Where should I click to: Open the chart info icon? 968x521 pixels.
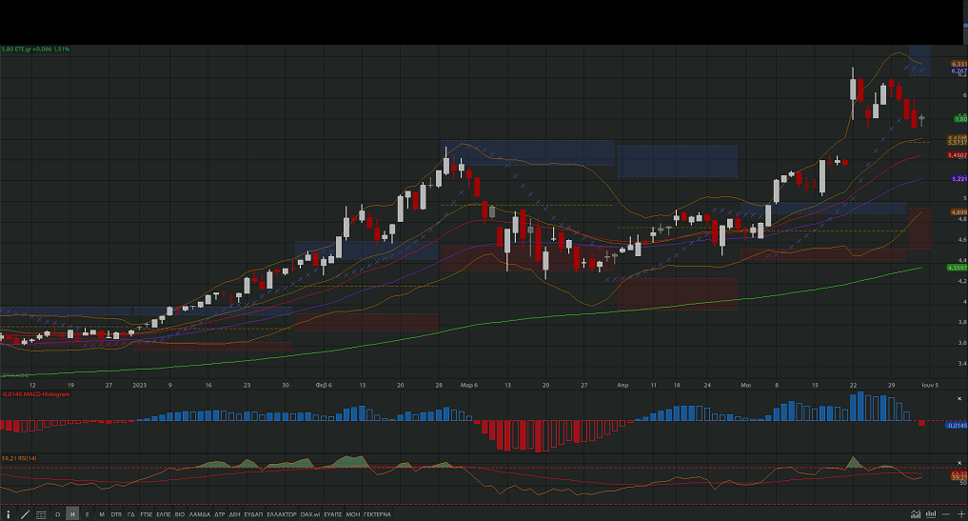[x=8, y=514]
